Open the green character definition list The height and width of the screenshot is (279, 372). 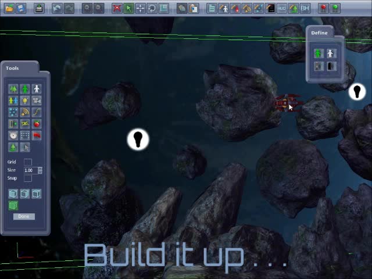click(318, 53)
